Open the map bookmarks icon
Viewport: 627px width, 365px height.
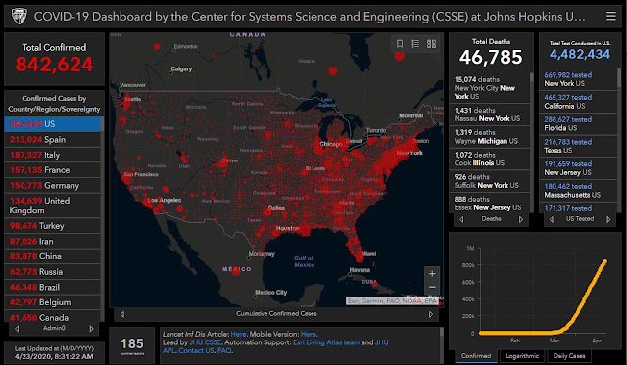click(400, 44)
